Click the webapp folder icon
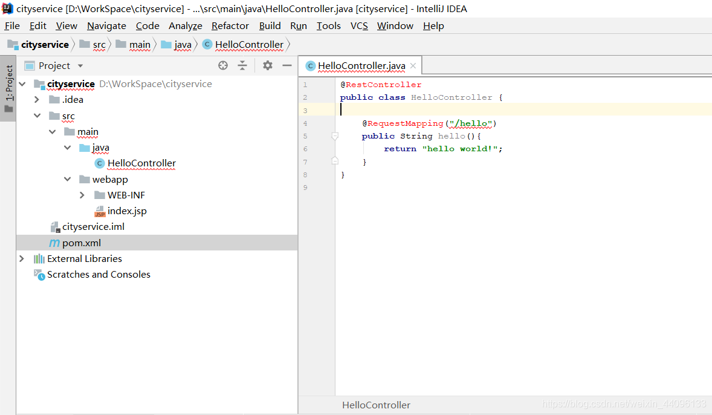This screenshot has width=712, height=415. click(85, 179)
